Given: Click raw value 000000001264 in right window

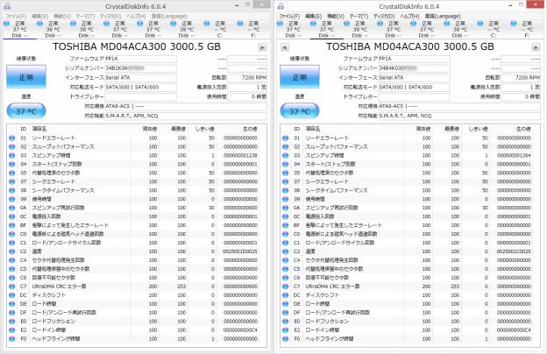Looking at the screenshot, I should (514, 156).
